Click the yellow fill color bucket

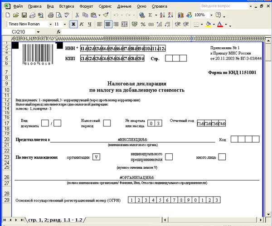coord(208,24)
